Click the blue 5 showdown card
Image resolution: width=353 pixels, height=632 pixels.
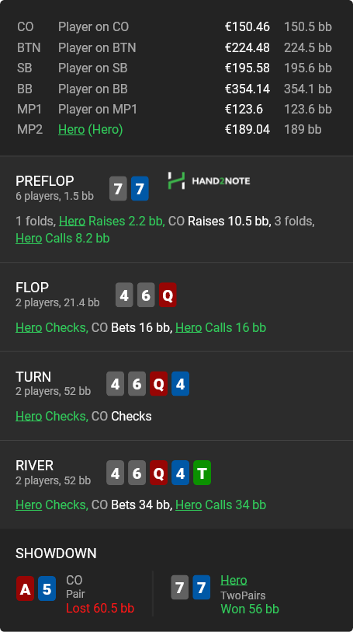47,588
